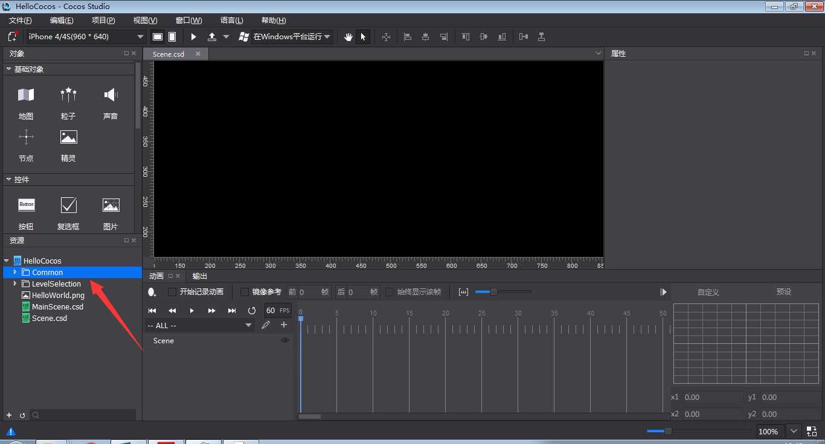Screen dimensions: 825x444
Task: Adjust the timeline zoom slider
Action: (493, 292)
